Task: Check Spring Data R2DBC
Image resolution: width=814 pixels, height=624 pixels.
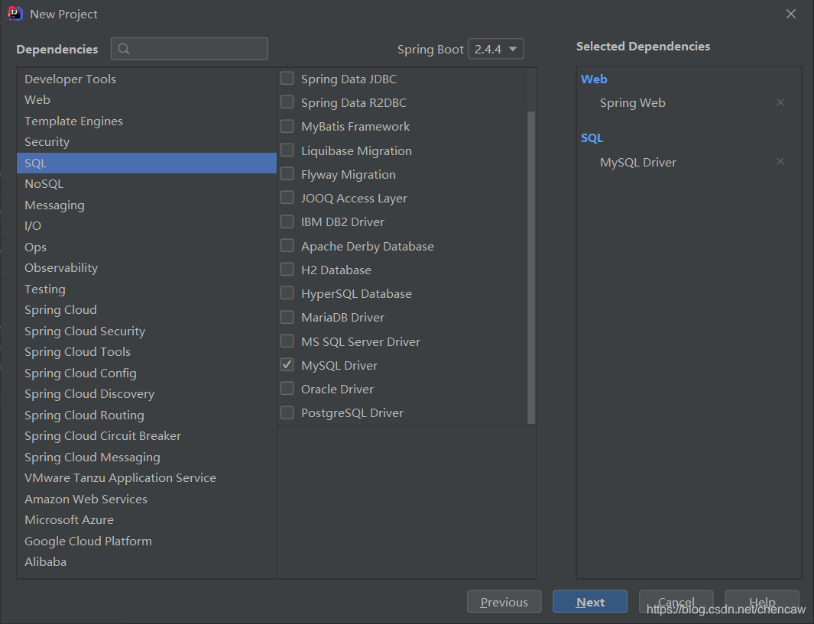Action: click(x=287, y=102)
